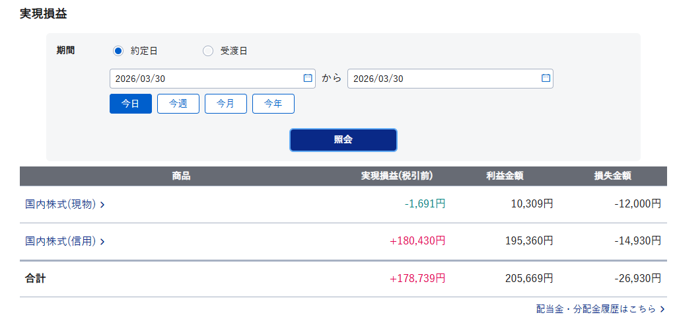Click the 商品 column header
The width and height of the screenshot is (675, 325).
coord(181,176)
